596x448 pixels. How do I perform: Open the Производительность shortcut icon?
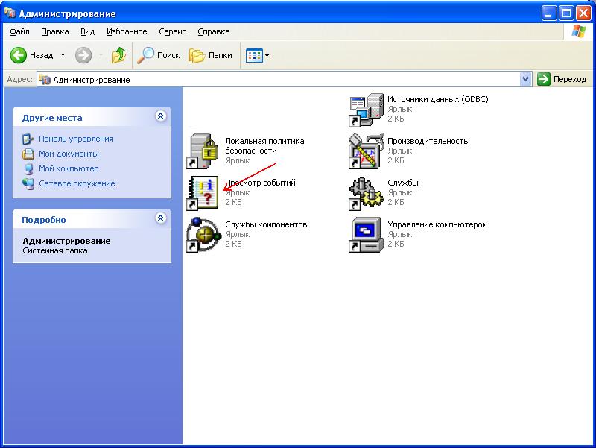[366, 151]
